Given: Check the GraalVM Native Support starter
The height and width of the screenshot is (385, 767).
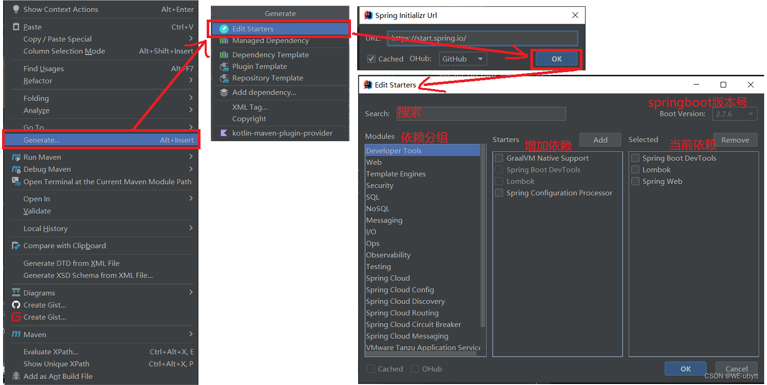Looking at the screenshot, I should click(499, 158).
